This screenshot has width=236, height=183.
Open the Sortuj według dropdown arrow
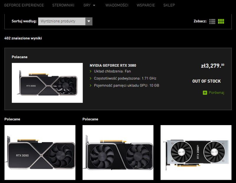(x=89, y=21)
